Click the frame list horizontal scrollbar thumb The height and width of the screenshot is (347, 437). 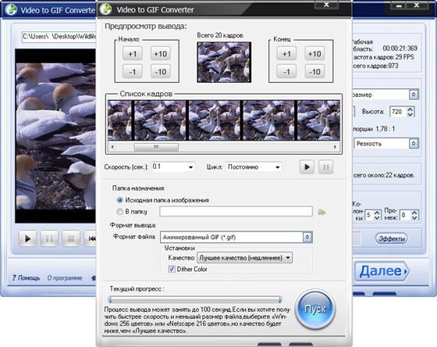pyautogui.click(x=156, y=147)
